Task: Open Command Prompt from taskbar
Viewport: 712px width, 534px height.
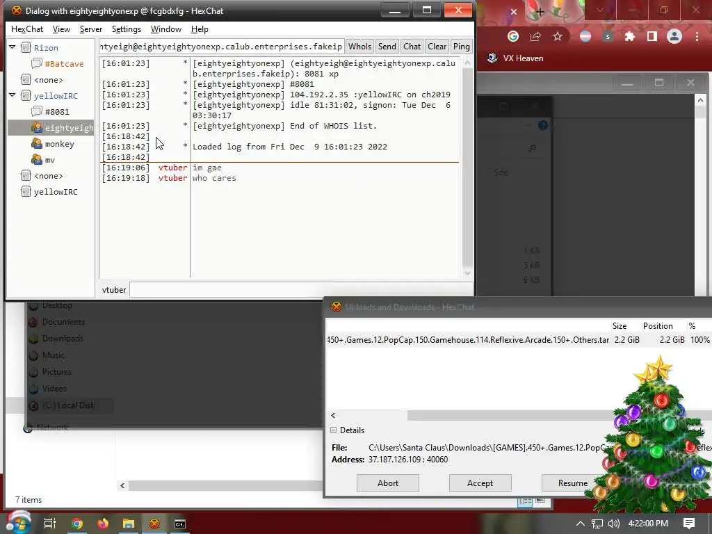Action: pyautogui.click(x=180, y=524)
